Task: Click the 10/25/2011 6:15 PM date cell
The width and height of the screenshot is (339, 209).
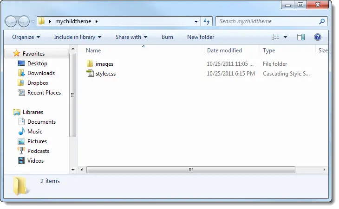Action: coord(231,74)
